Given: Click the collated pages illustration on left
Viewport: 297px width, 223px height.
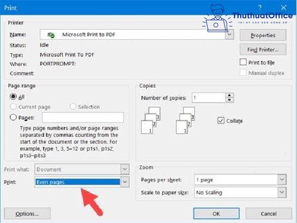Looking at the screenshot, I should click(x=151, y=120).
